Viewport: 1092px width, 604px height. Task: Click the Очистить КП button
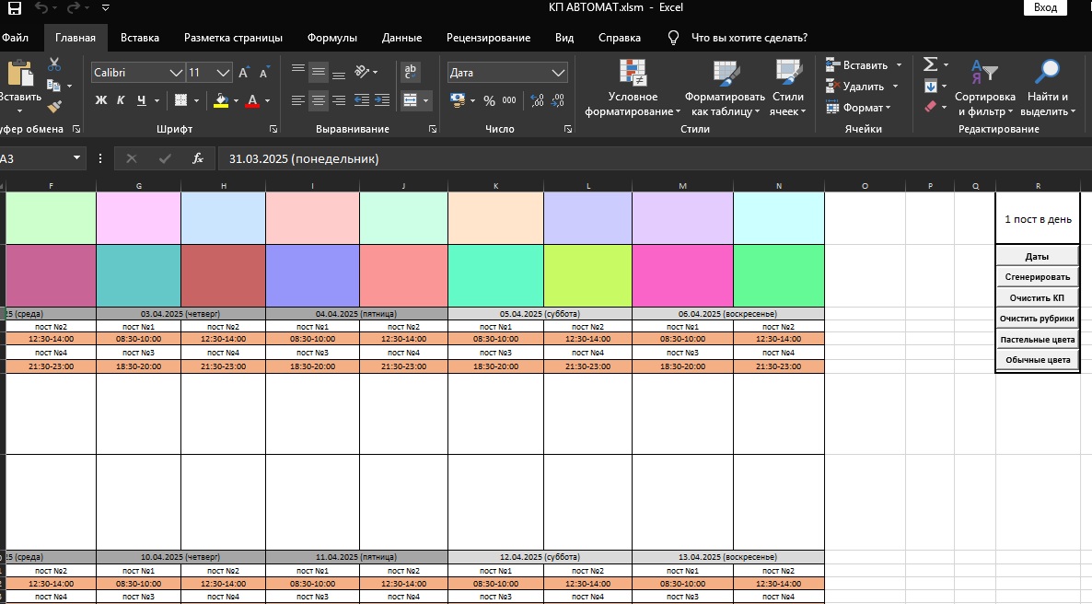1037,297
